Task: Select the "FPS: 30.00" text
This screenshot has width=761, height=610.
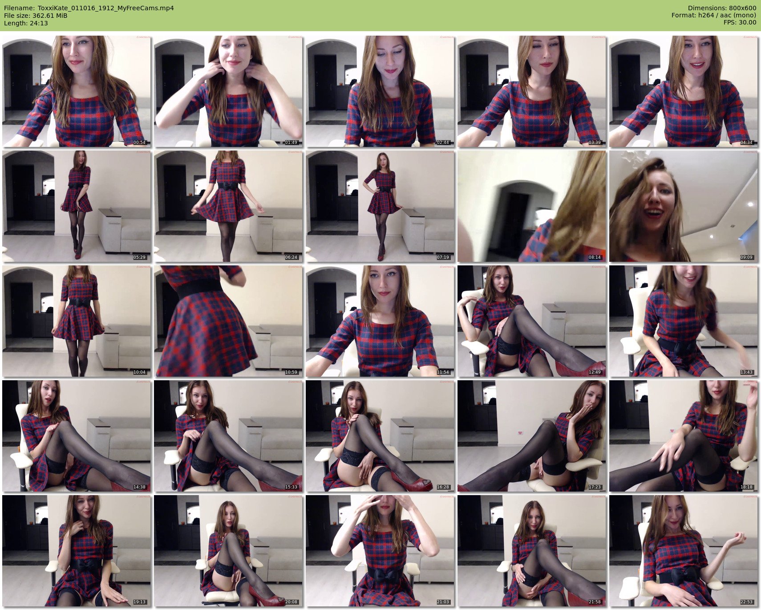Action: point(740,23)
